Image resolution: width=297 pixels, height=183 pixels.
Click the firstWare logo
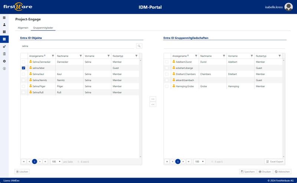[18, 7]
